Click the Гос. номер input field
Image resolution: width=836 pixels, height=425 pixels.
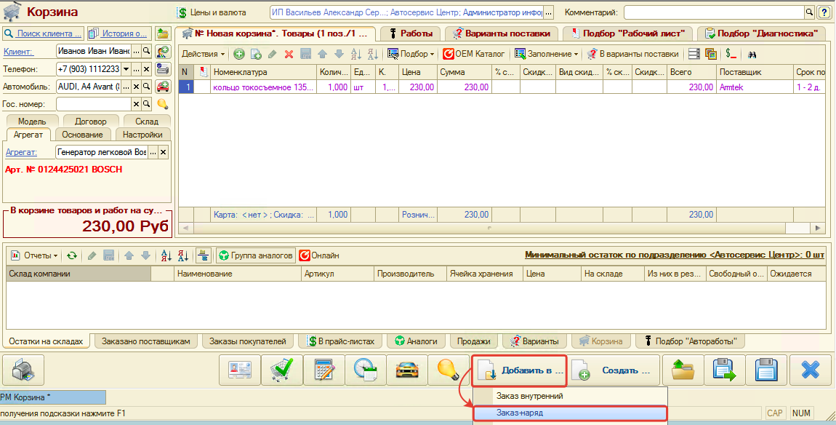(103, 104)
